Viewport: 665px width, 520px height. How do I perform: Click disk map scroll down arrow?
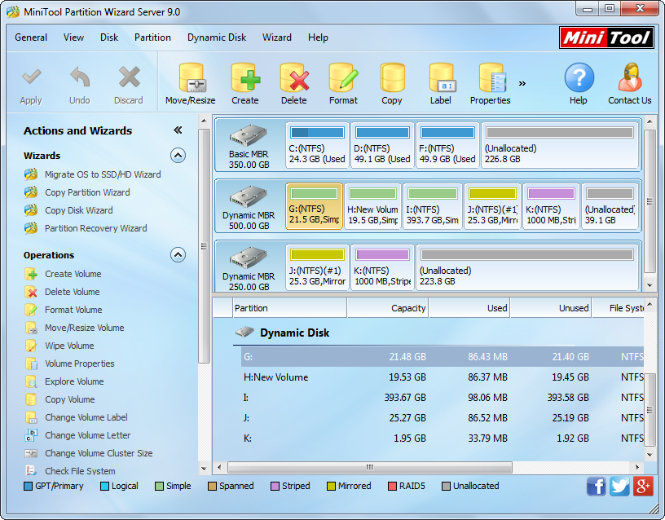click(x=650, y=285)
